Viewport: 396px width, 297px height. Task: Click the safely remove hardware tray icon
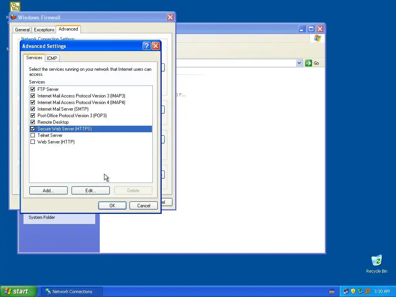pos(360,292)
